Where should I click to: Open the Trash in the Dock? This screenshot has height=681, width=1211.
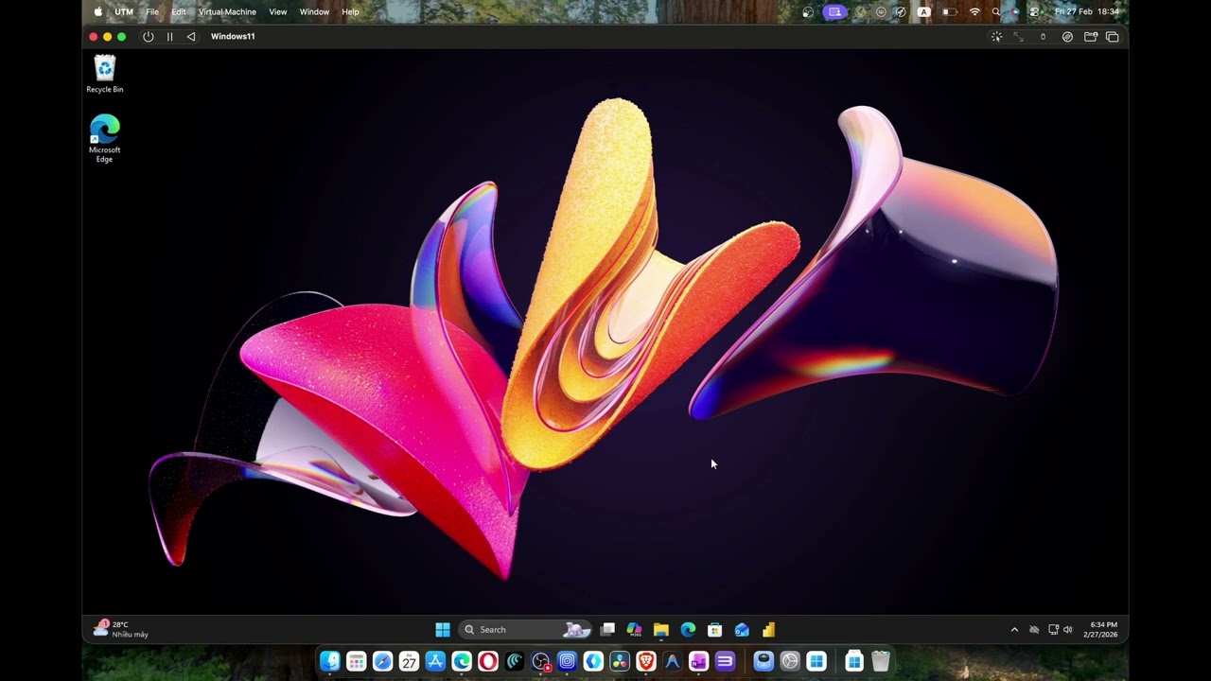tap(881, 661)
